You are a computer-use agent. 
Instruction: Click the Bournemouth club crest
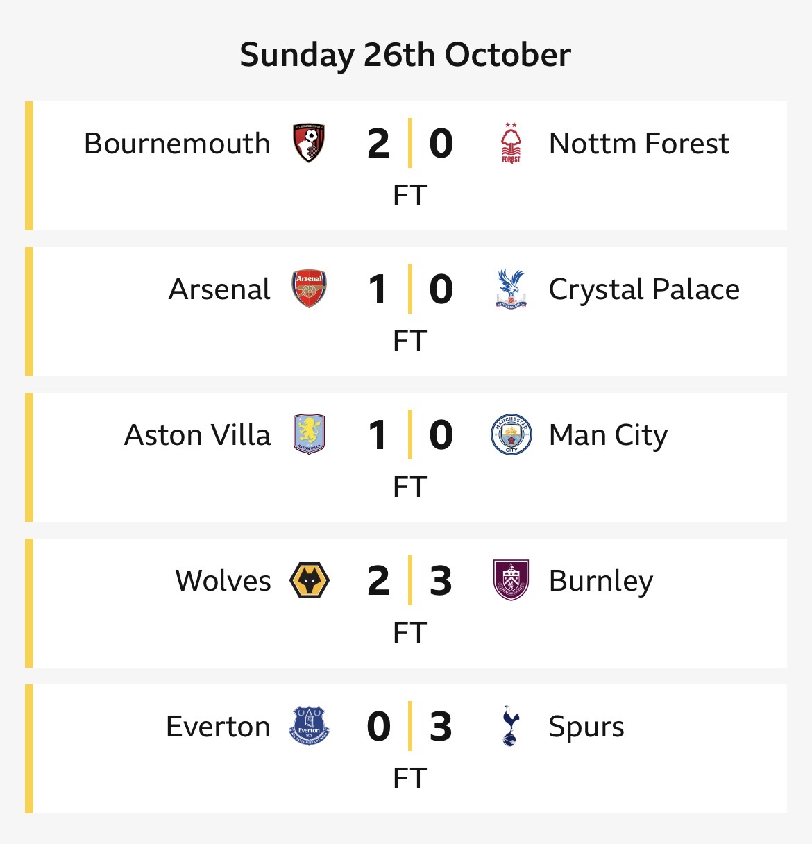pos(309,144)
